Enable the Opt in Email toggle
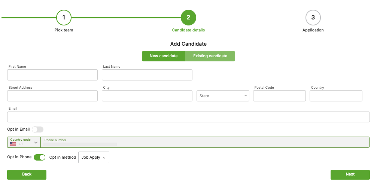Screen dimensions: 377x186 (38, 129)
